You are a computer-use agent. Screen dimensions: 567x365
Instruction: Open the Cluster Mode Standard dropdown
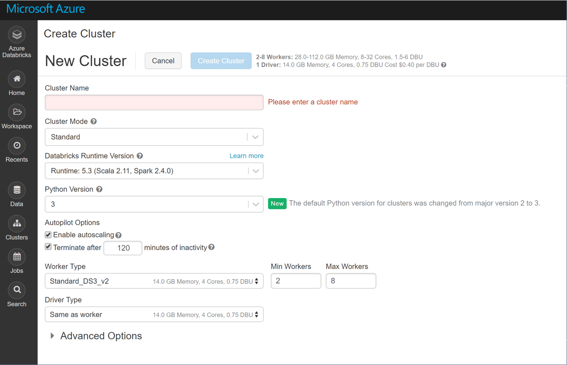(154, 137)
